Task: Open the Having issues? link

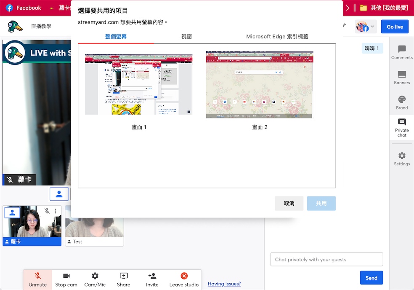Action: click(224, 284)
